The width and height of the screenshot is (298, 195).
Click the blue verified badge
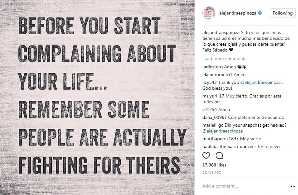point(260,13)
